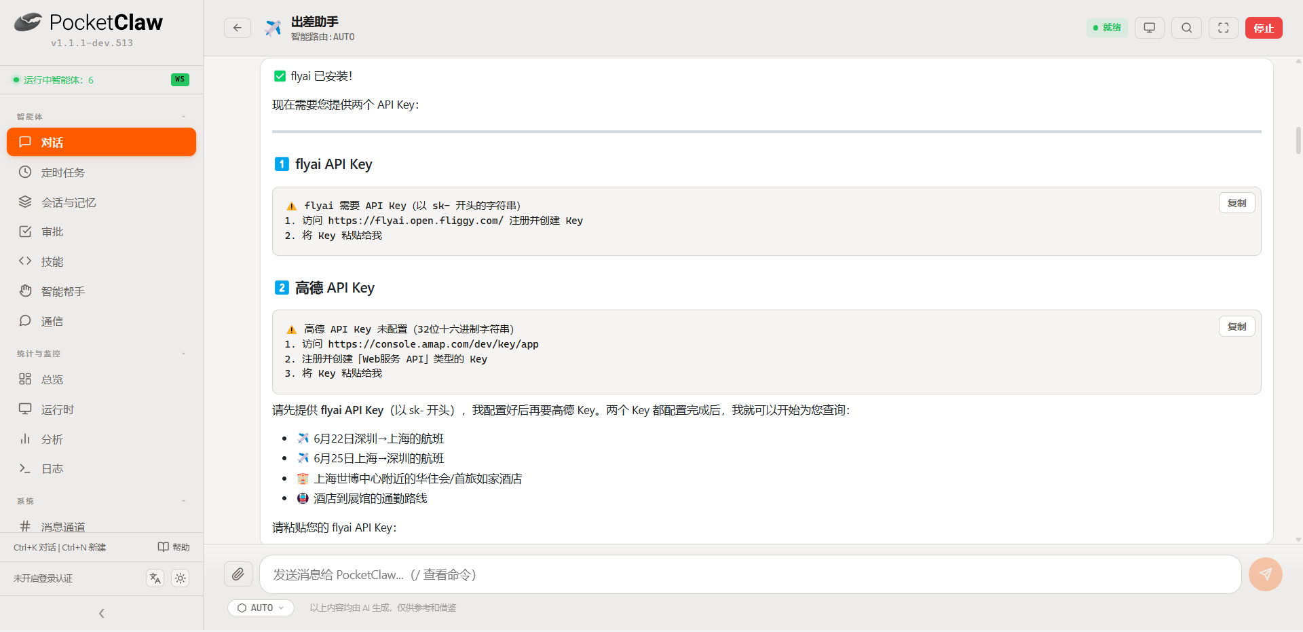Click the 出差助手 airplane avatar
The image size is (1303, 632).
pos(273,28)
